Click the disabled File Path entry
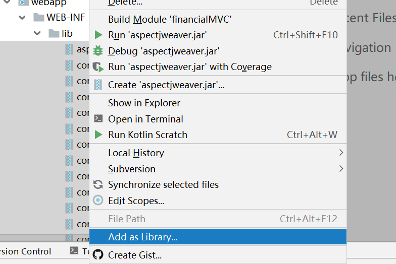This screenshot has height=264, width=396. (218, 219)
